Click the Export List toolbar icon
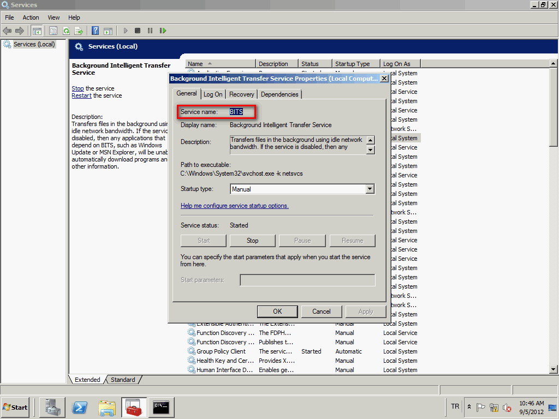The image size is (559, 419). pos(79,31)
